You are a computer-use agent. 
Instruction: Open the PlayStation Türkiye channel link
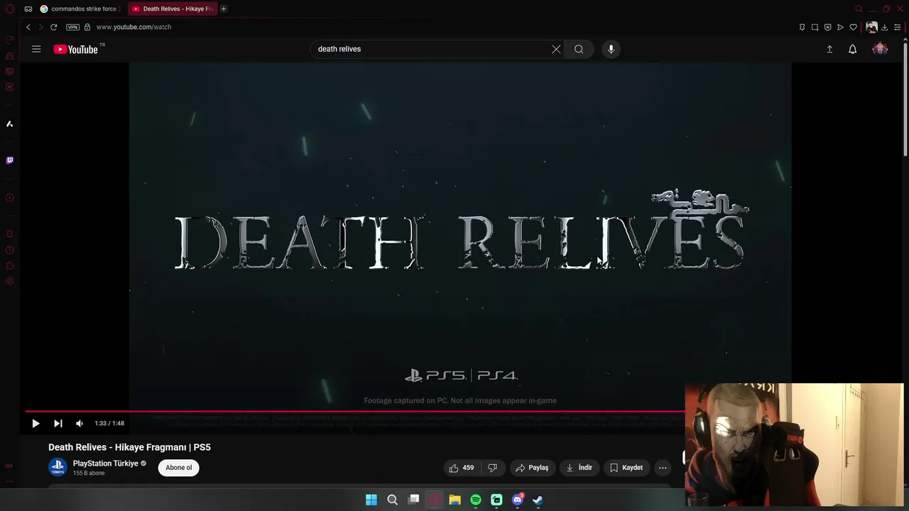(106, 463)
